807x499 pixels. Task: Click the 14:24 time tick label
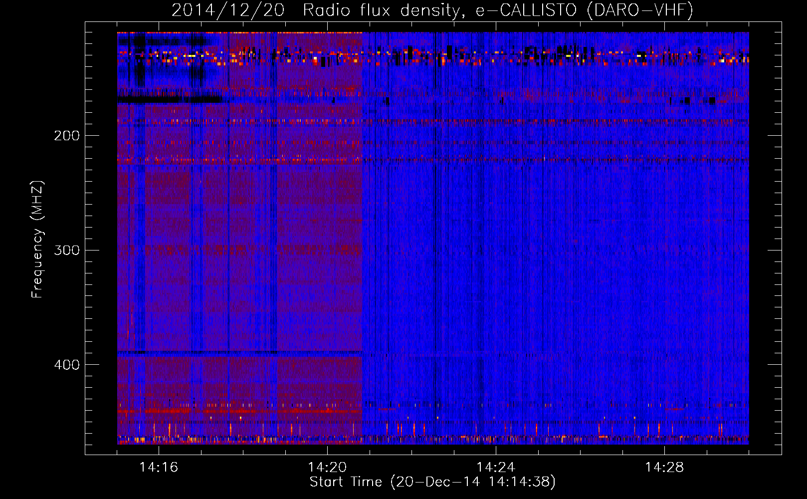[496, 468]
